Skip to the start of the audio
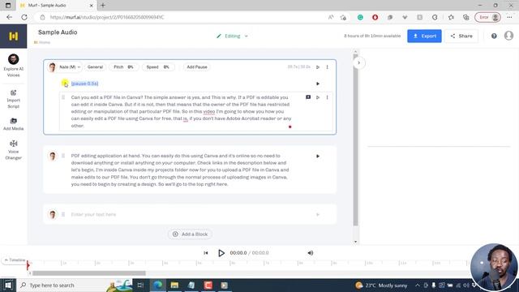519x292 pixels. [x=206, y=253]
